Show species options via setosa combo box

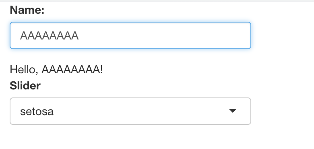click(x=130, y=111)
